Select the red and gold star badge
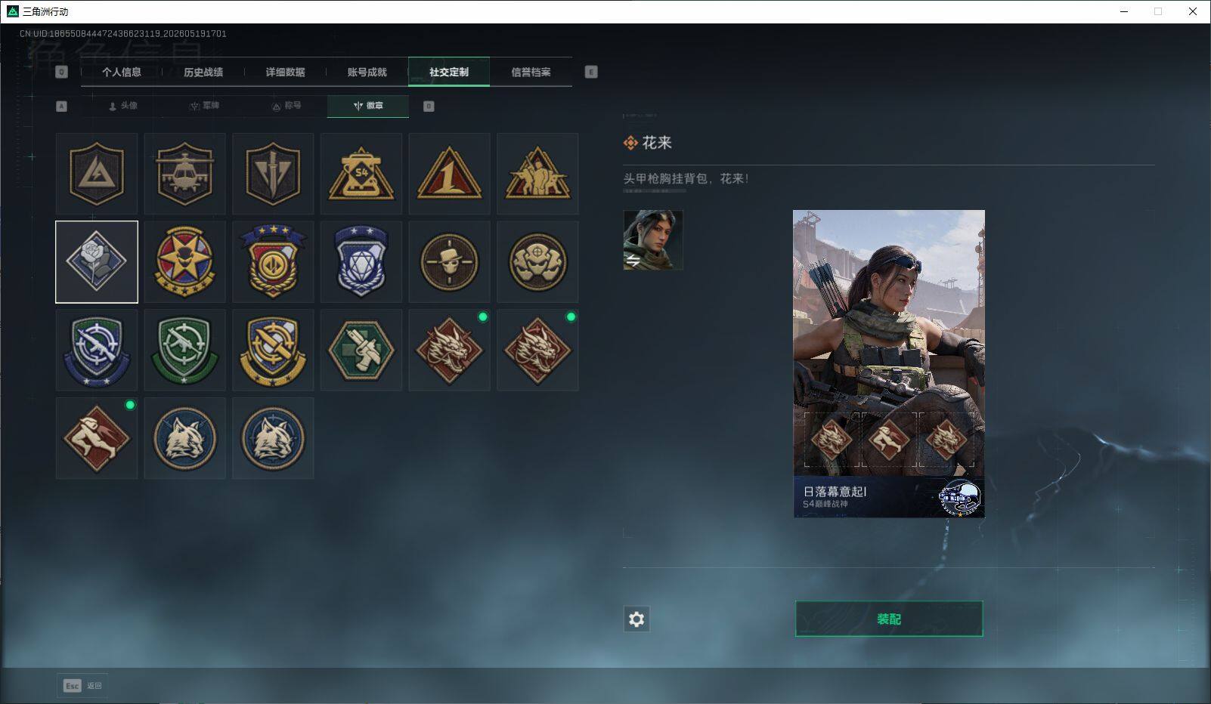The height and width of the screenshot is (704, 1211). (x=185, y=262)
